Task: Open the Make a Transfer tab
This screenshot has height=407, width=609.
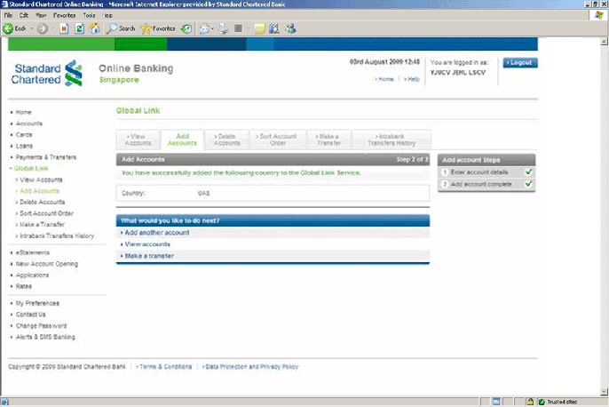Action: (x=328, y=140)
